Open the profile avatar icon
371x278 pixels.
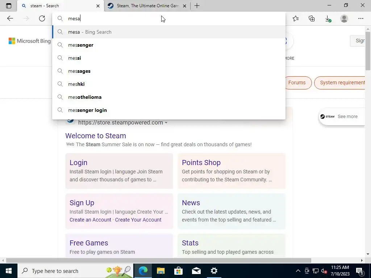tap(344, 18)
